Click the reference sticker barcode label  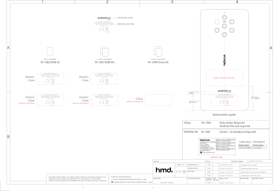217,147
